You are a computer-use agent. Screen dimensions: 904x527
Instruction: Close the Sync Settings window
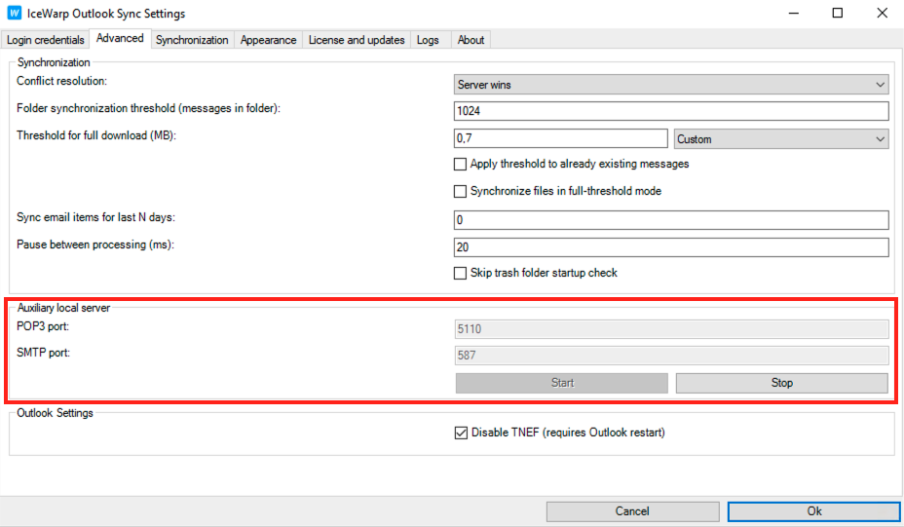click(x=883, y=14)
